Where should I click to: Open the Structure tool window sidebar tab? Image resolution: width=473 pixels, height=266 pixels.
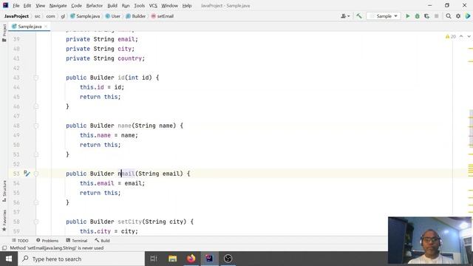point(4,191)
